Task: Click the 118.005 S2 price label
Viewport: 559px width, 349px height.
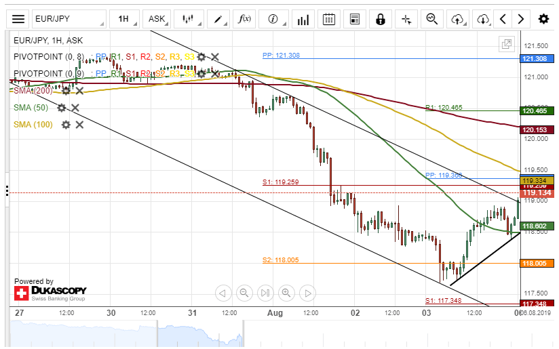Action: 537,263
